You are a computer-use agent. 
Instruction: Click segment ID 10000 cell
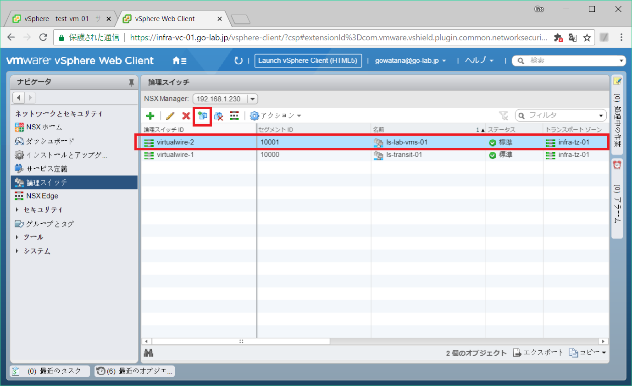(314, 155)
